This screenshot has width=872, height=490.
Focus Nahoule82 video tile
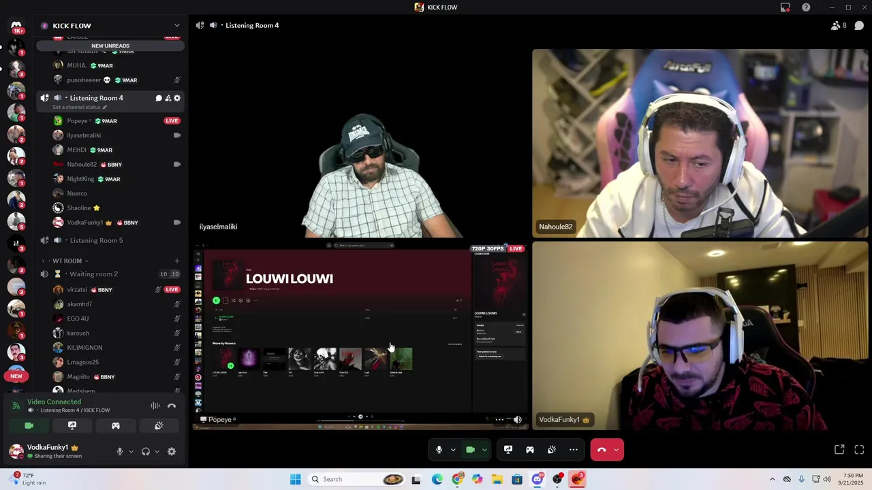coord(700,143)
